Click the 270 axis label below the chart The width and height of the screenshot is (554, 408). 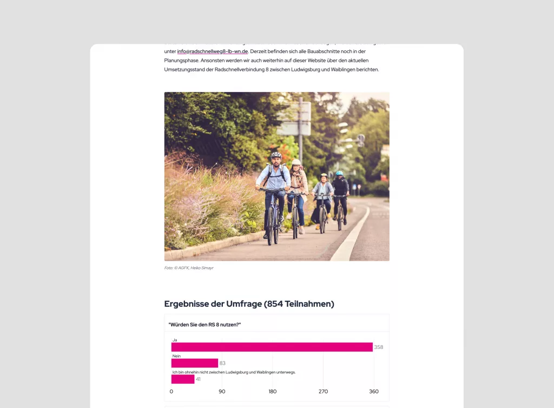click(x=323, y=391)
